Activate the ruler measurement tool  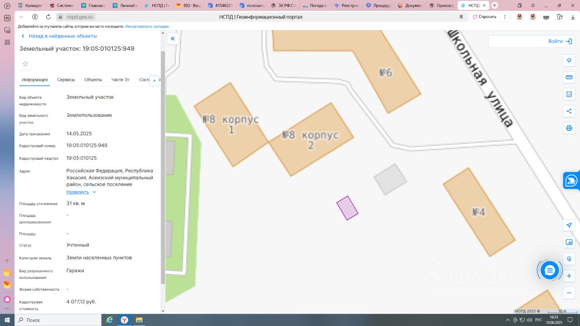(x=569, y=77)
